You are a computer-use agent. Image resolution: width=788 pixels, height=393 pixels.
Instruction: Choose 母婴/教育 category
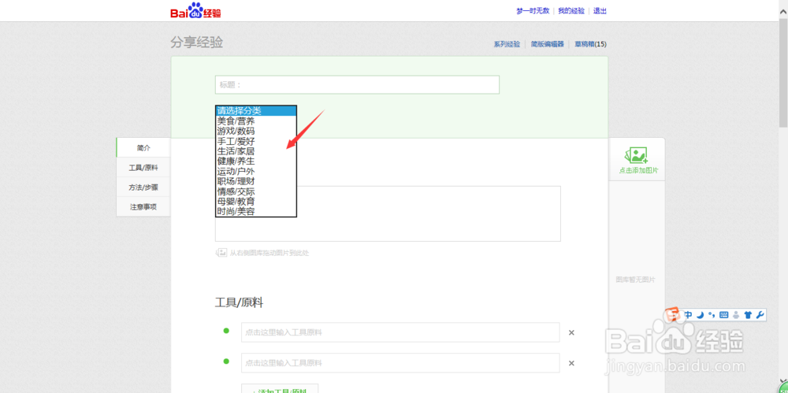click(x=256, y=202)
